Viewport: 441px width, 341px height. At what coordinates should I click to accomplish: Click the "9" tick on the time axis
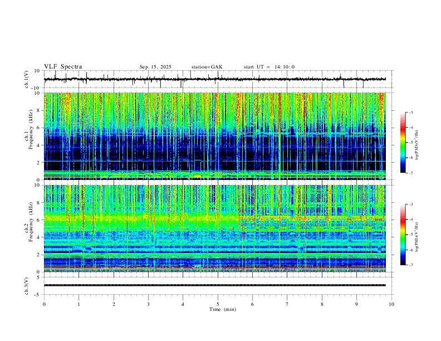click(356, 304)
